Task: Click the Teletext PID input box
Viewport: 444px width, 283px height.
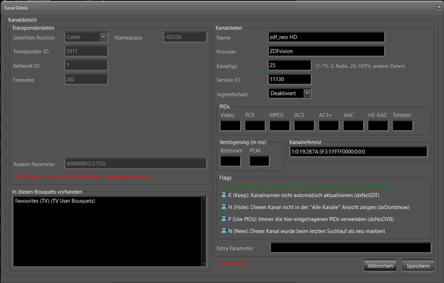Action: click(402, 126)
